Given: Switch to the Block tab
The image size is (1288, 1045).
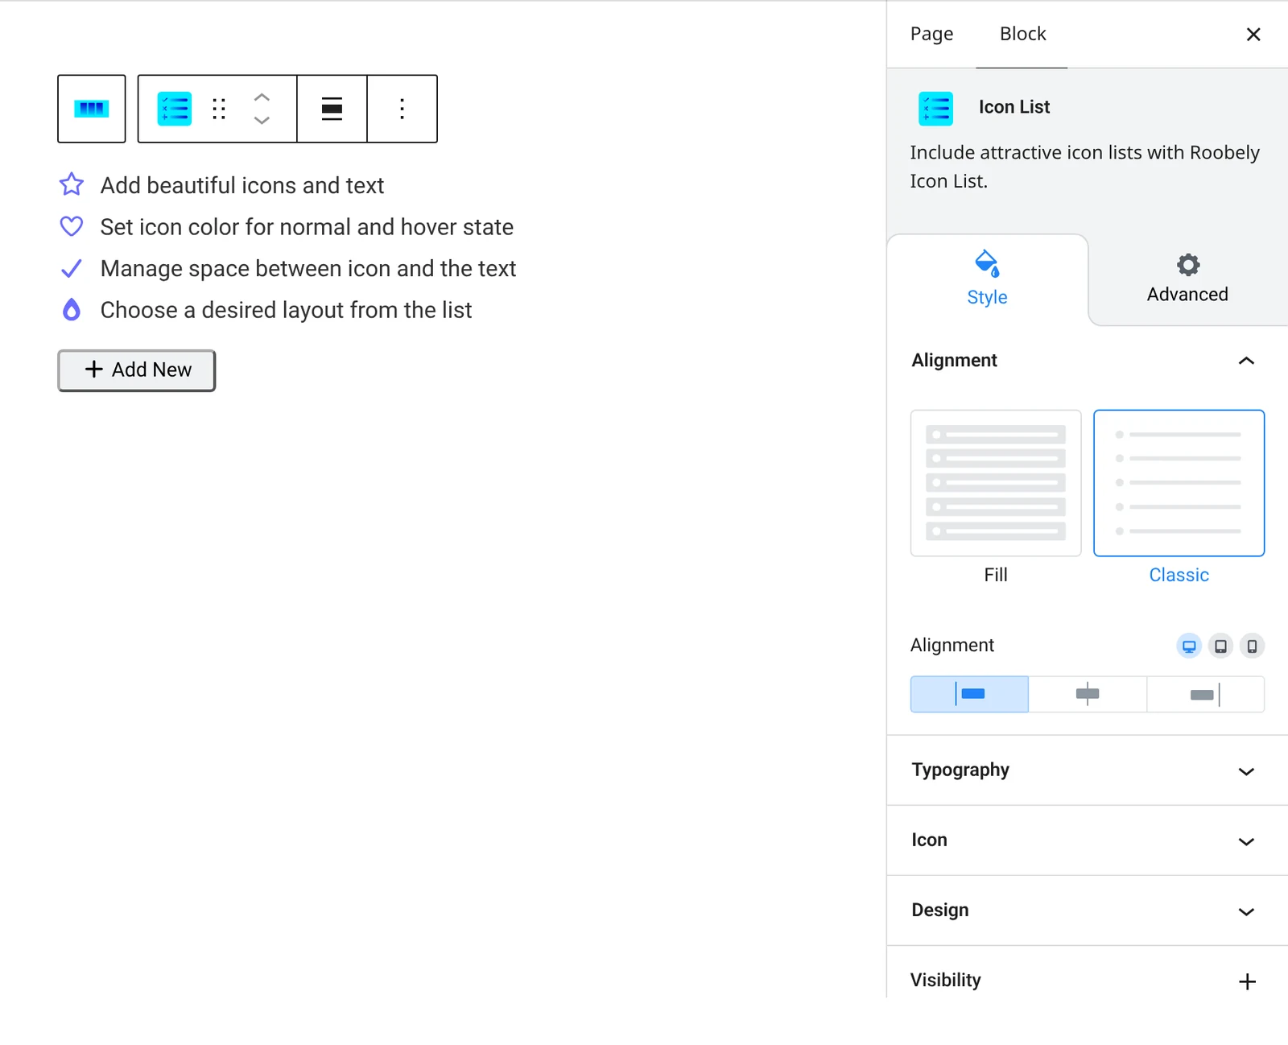Looking at the screenshot, I should [1022, 34].
